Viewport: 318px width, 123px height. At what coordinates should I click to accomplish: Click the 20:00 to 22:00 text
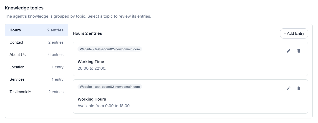pyautogui.click(x=92, y=68)
